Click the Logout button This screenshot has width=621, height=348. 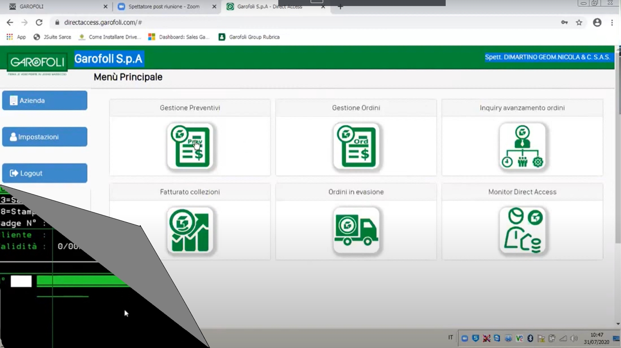[45, 173]
